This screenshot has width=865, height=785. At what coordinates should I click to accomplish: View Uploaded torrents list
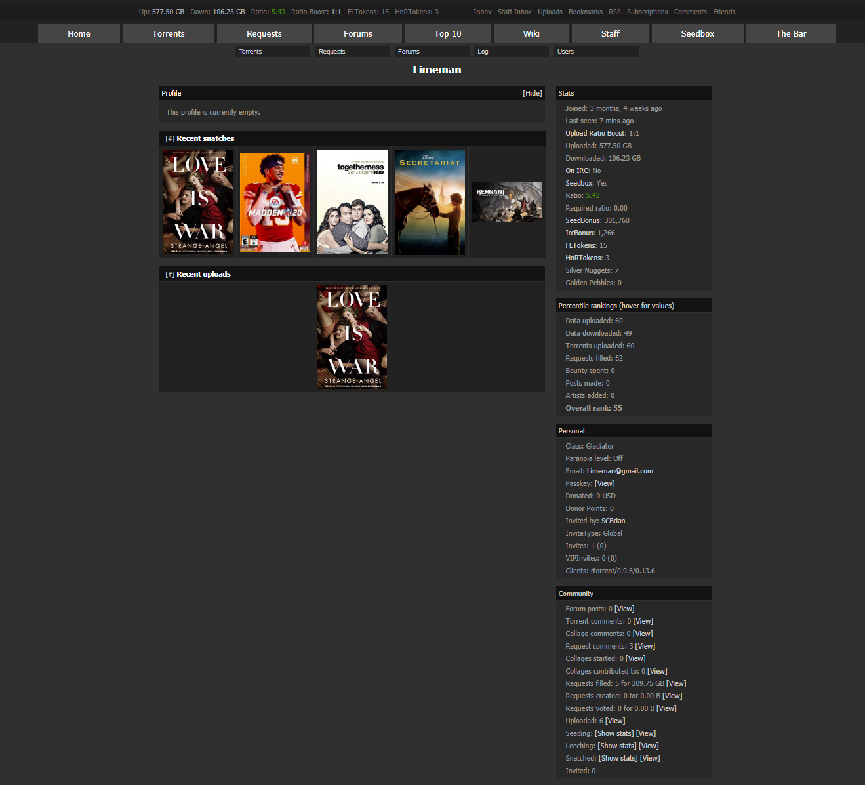pyautogui.click(x=615, y=721)
